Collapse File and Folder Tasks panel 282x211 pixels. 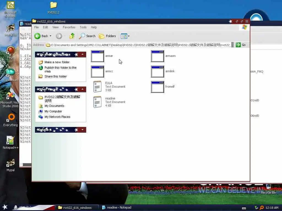coord(82,54)
